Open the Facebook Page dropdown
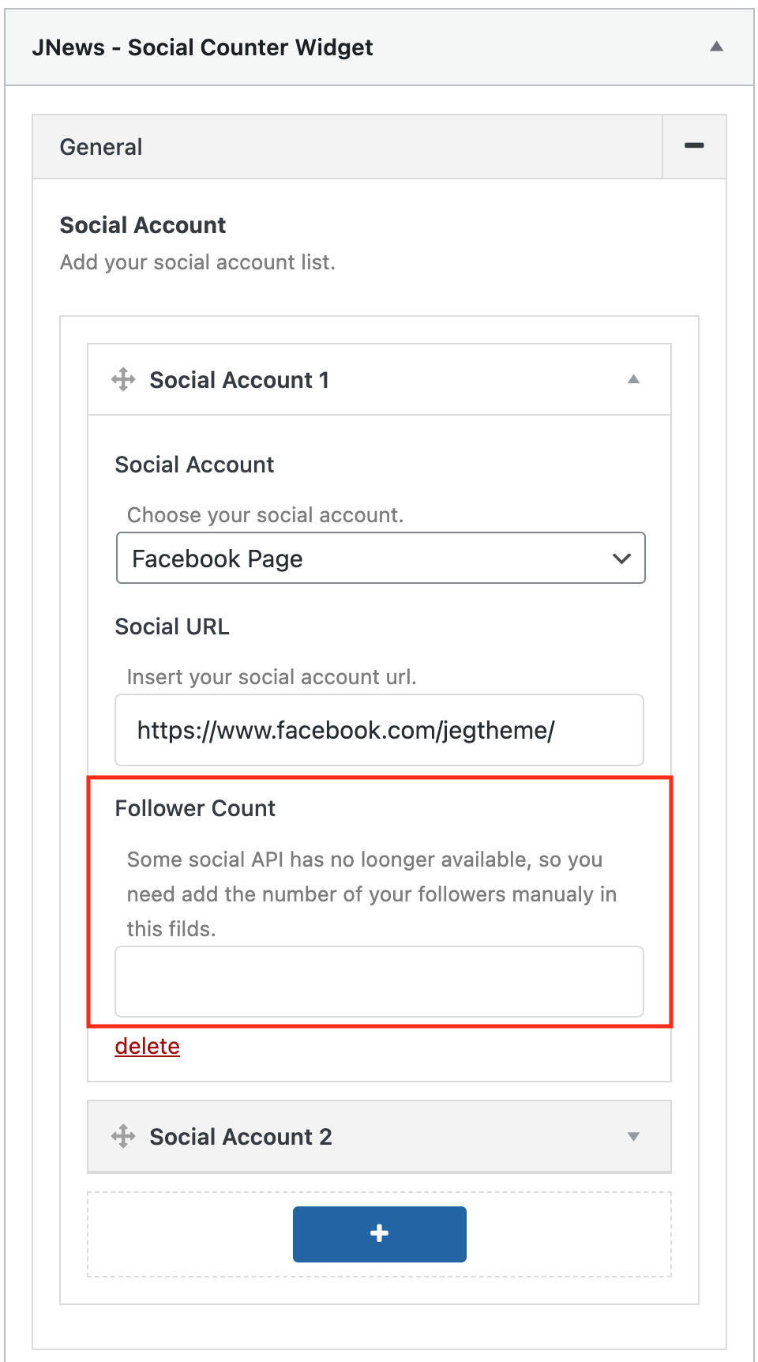This screenshot has height=1362, width=758. pyautogui.click(x=380, y=559)
